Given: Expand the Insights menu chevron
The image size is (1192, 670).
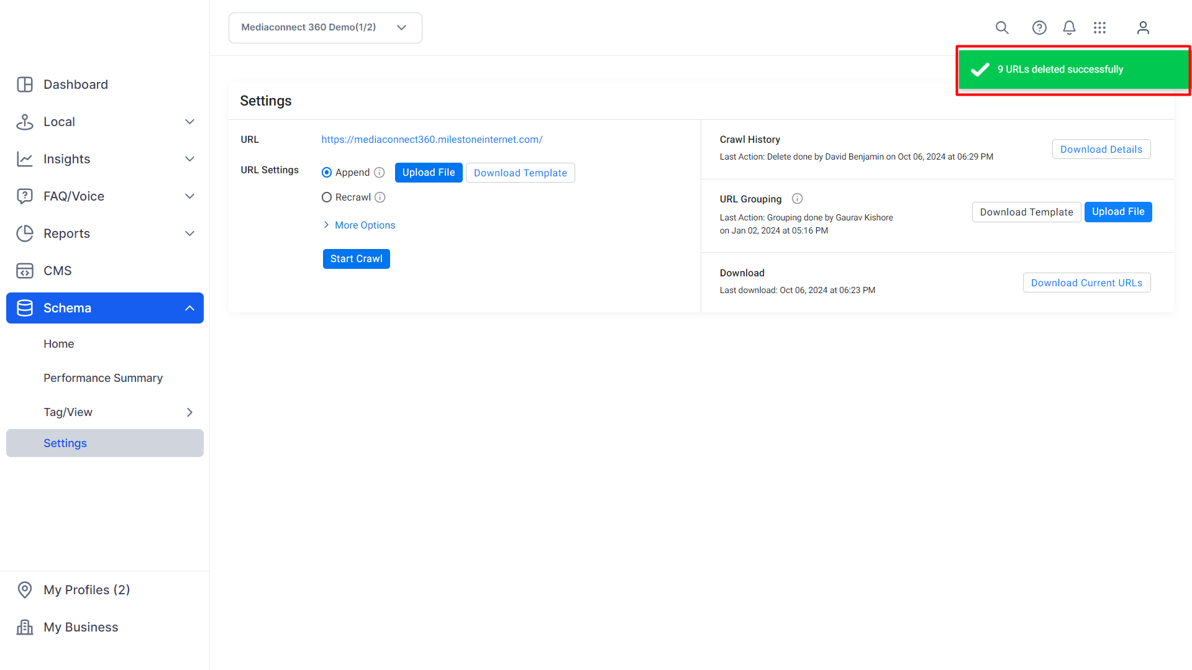Looking at the screenshot, I should 190,159.
